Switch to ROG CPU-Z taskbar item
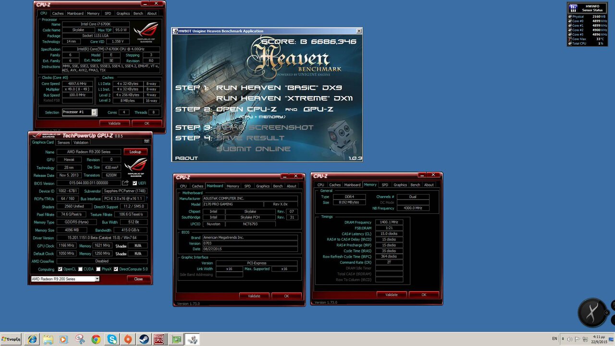The image size is (615, 346). 160,339
